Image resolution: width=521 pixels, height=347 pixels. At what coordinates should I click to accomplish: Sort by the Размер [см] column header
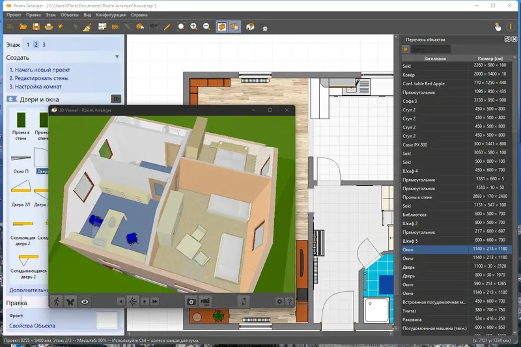pos(490,59)
